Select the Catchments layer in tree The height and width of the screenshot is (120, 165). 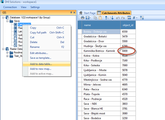pos(24,24)
